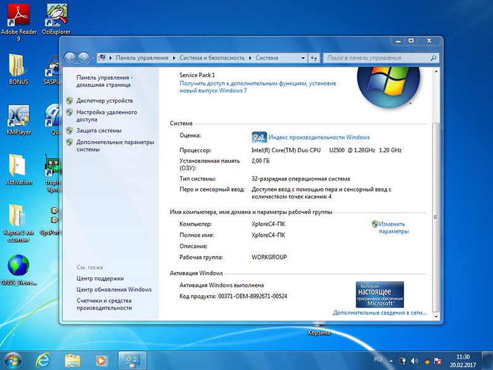493x370 pixels.
Task: Click the RU language indicator on the taskbar
Action: (378, 360)
